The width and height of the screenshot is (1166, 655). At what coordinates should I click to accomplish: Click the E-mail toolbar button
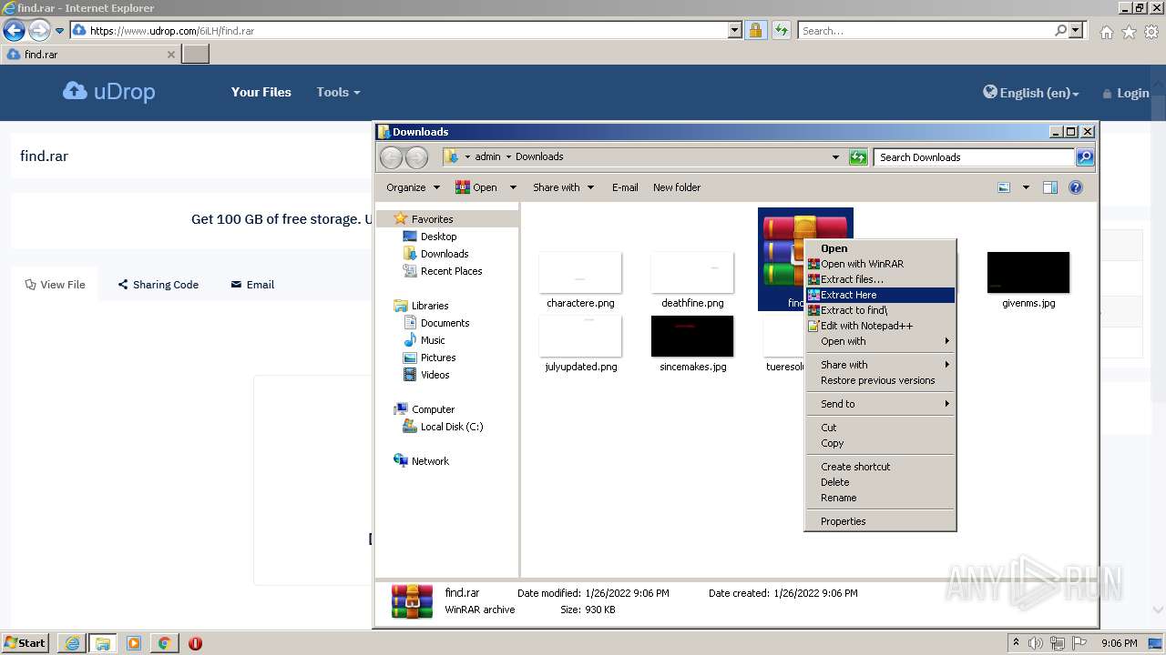click(625, 187)
